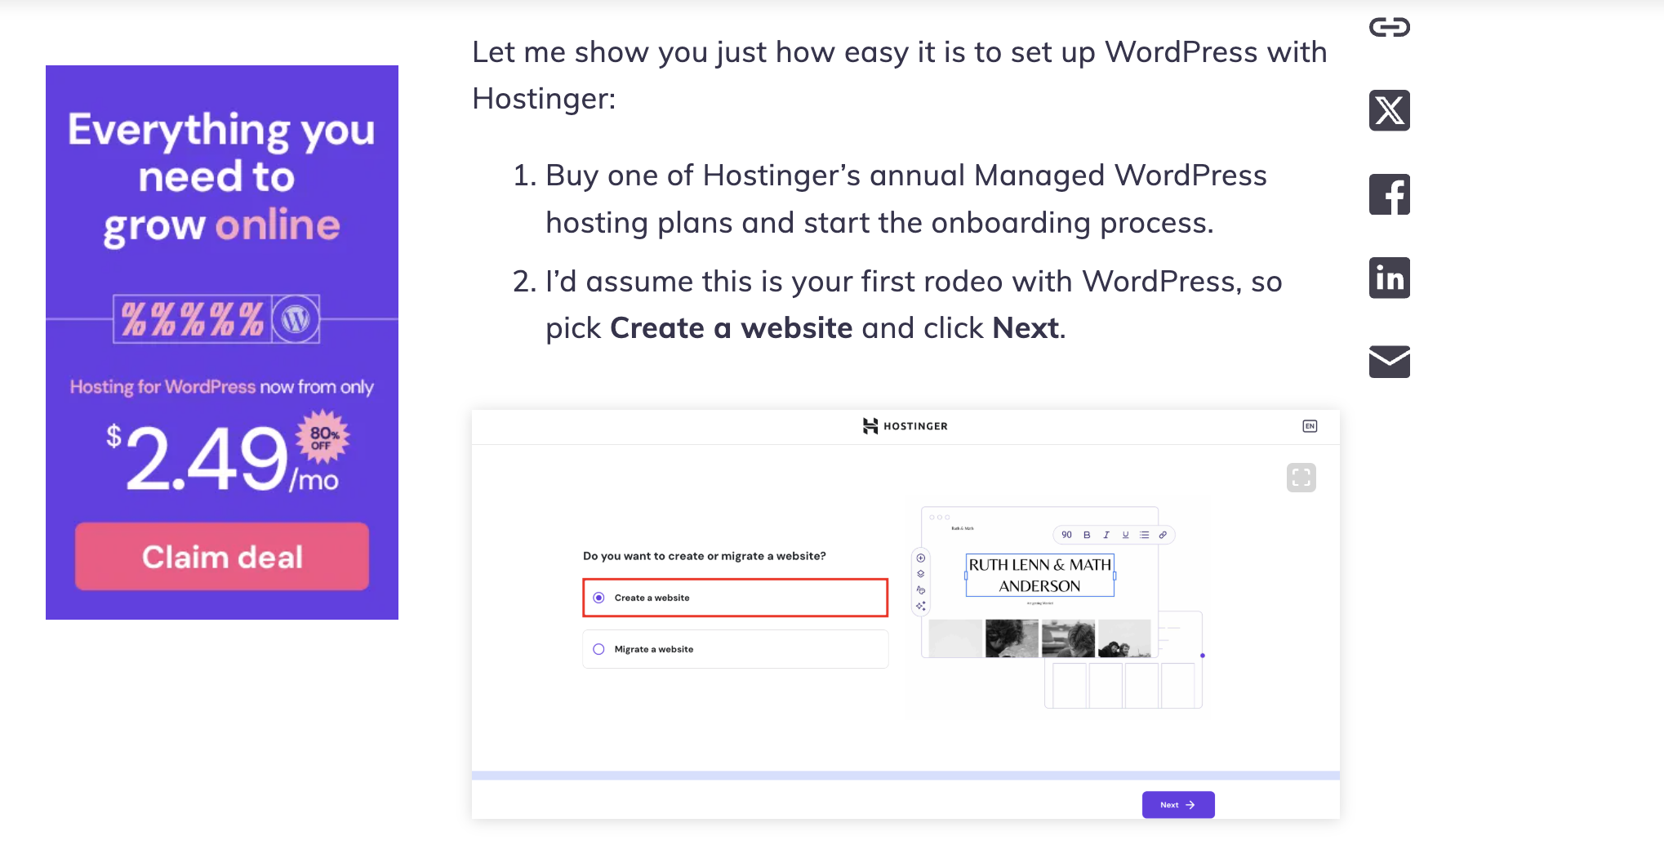Toggle bold in the text toolbar
This screenshot has height=854, width=1664.
pos(1087,535)
